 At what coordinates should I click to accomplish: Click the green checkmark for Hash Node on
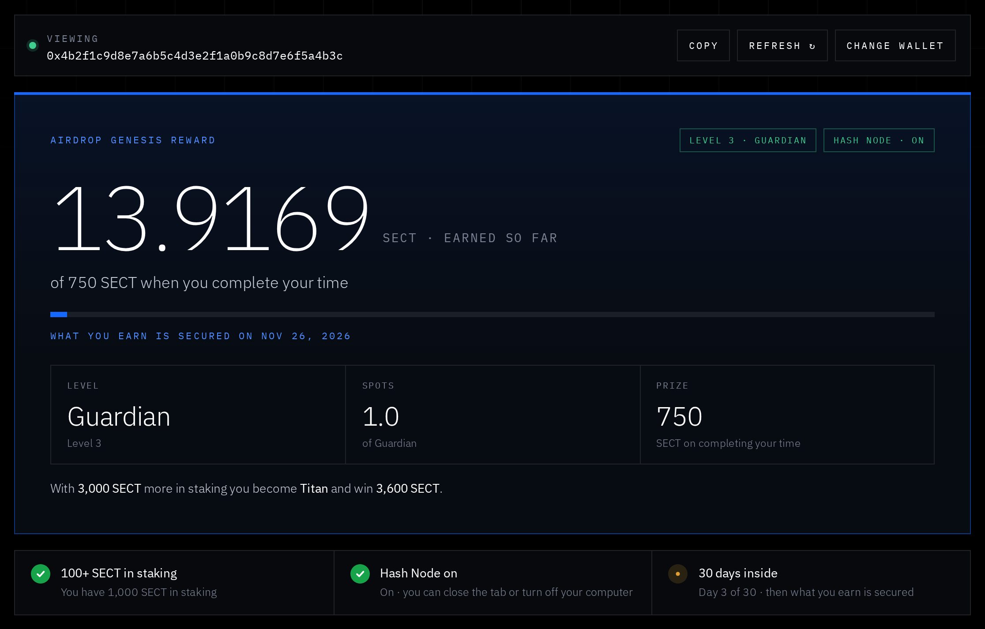(360, 574)
